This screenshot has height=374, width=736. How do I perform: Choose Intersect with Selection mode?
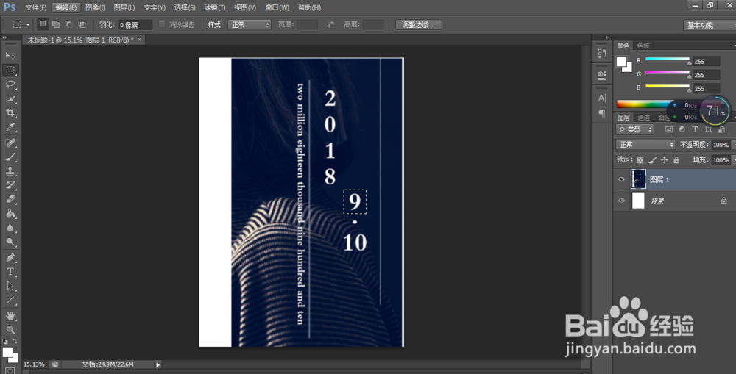(x=82, y=24)
